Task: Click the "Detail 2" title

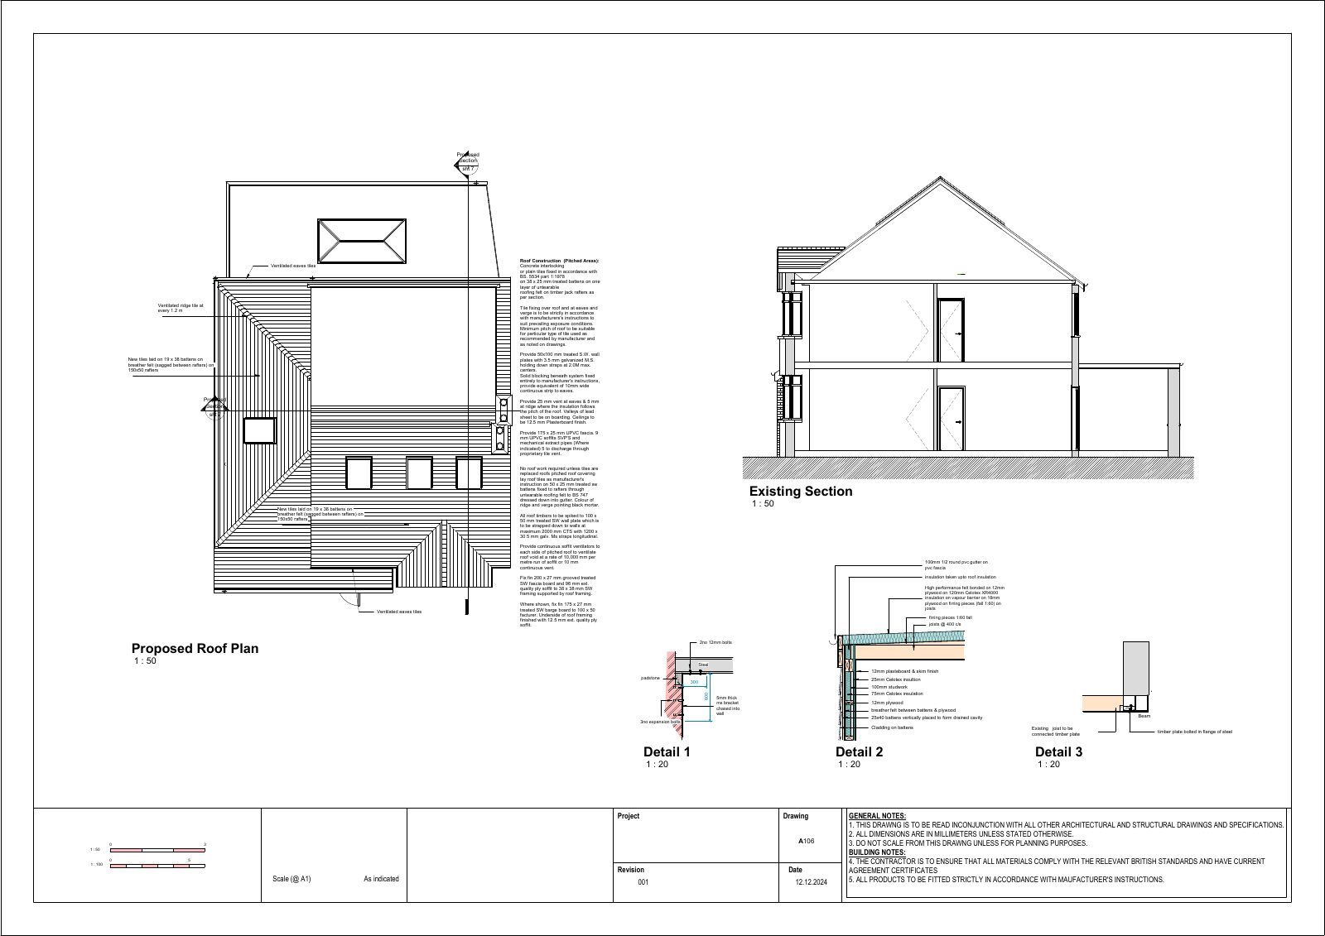Action: [x=859, y=751]
